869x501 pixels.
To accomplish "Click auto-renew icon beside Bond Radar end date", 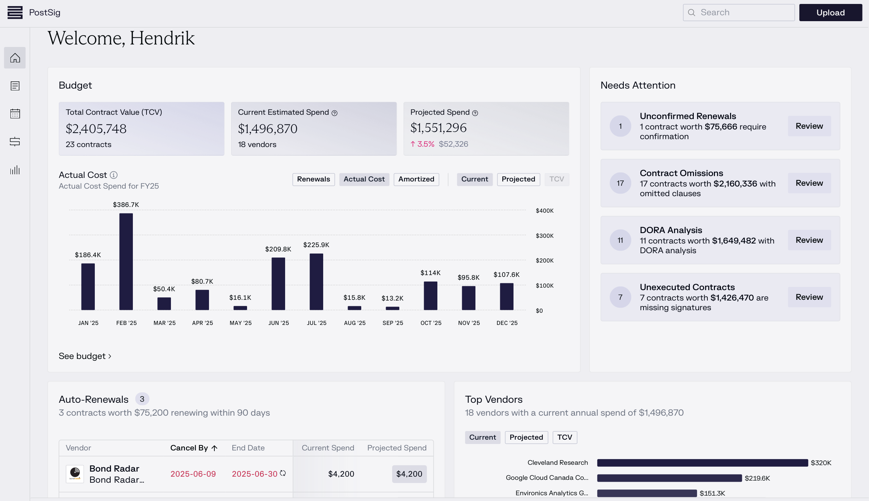I will (x=283, y=473).
